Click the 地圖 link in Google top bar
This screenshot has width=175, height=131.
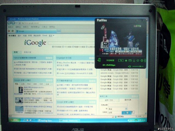(25, 35)
